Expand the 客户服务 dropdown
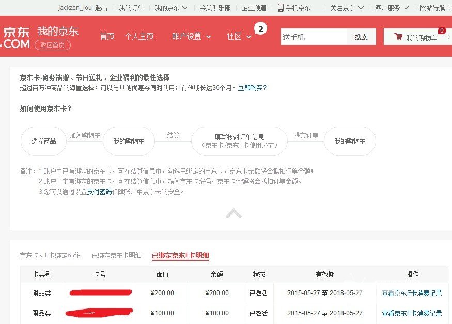The height and width of the screenshot is (324, 452). [392, 8]
